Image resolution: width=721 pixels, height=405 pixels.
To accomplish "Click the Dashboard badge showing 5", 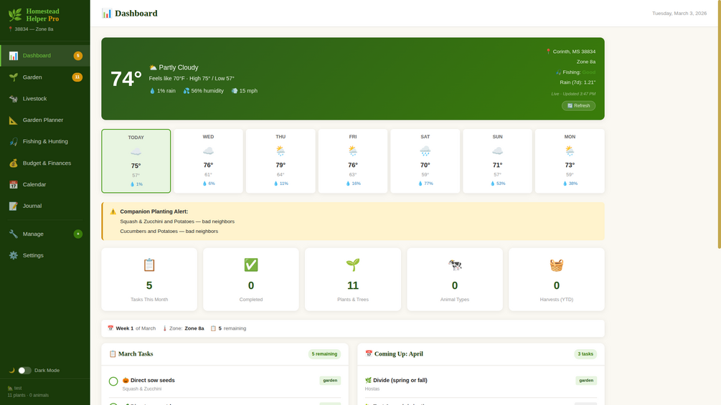I will coord(78,56).
